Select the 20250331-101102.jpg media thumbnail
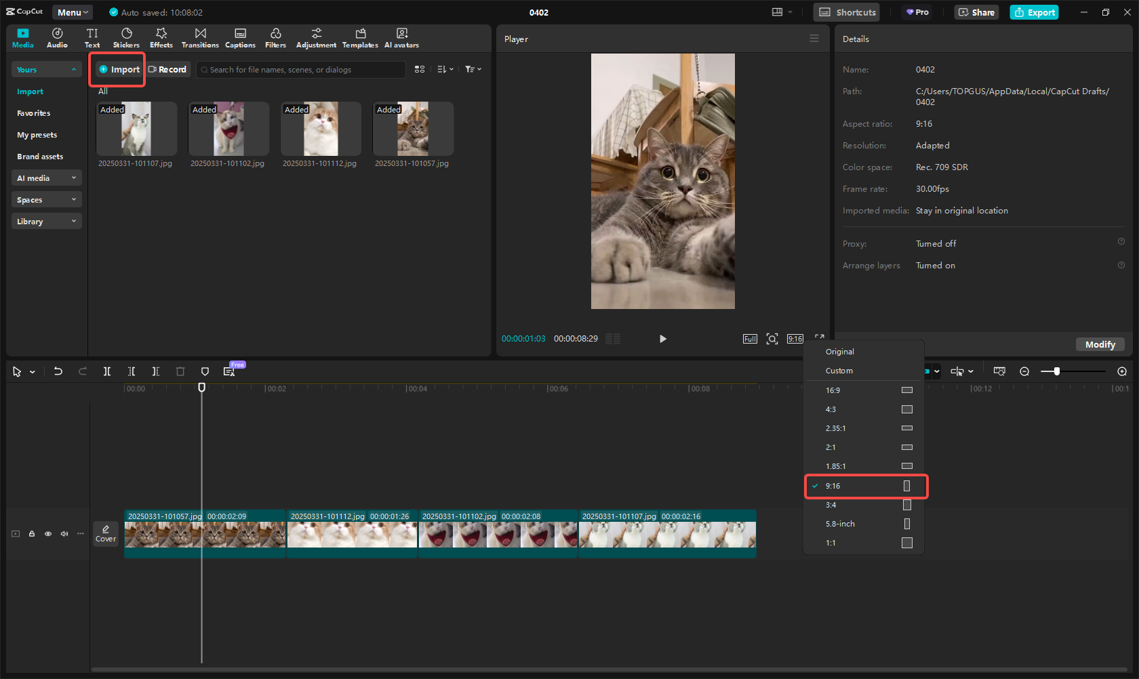 [x=228, y=129]
